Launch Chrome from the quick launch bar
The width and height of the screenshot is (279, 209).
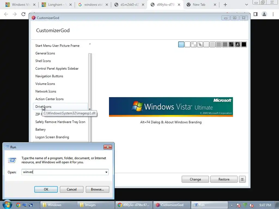click(18, 205)
